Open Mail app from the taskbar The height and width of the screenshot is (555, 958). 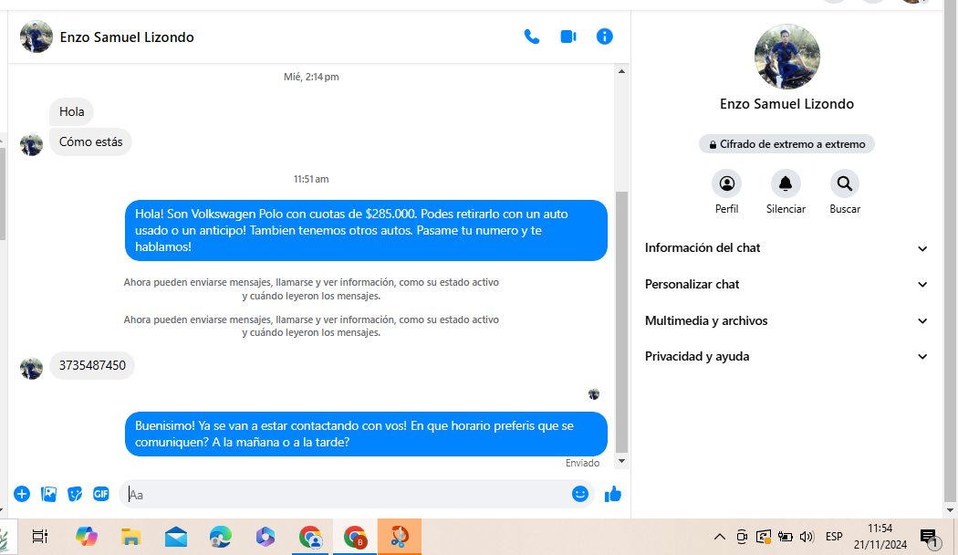[x=176, y=537]
